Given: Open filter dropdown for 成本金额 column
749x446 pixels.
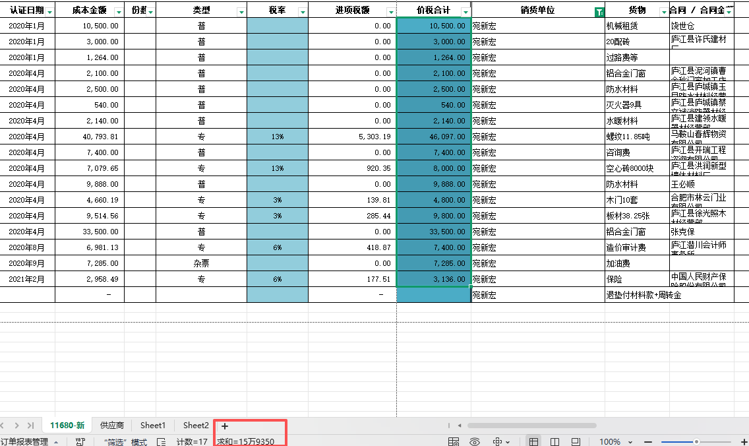Looking at the screenshot, I should coord(119,12).
